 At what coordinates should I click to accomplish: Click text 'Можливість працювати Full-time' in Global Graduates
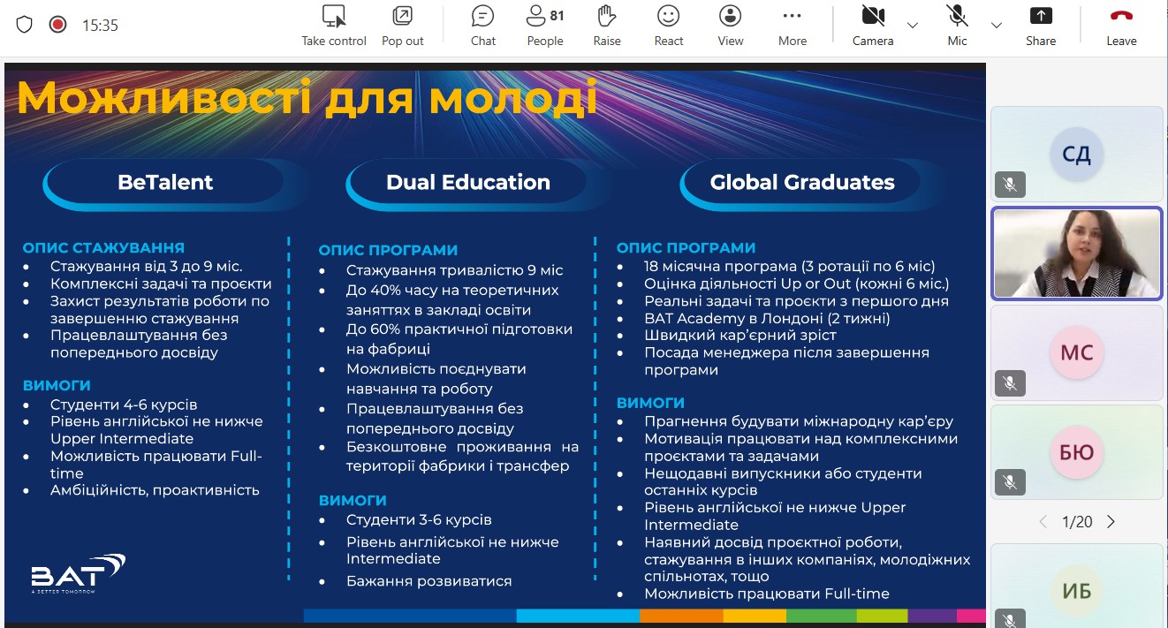tap(767, 594)
